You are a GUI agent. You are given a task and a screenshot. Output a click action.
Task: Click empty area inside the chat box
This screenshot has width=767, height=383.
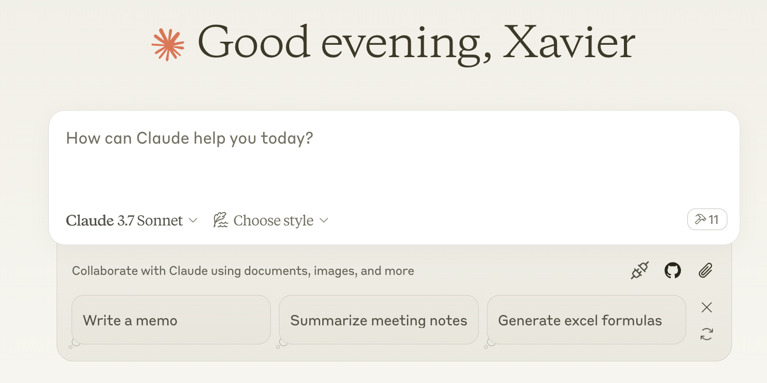463,175
